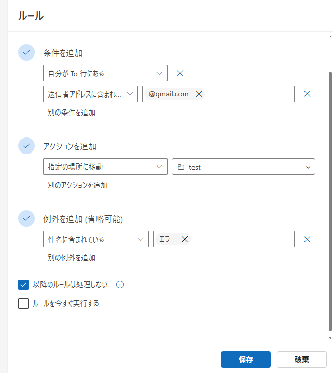Screen dimensions: 333x373
Task: Open the '指定の場所に移動' action dropdown
Action: [105, 167]
